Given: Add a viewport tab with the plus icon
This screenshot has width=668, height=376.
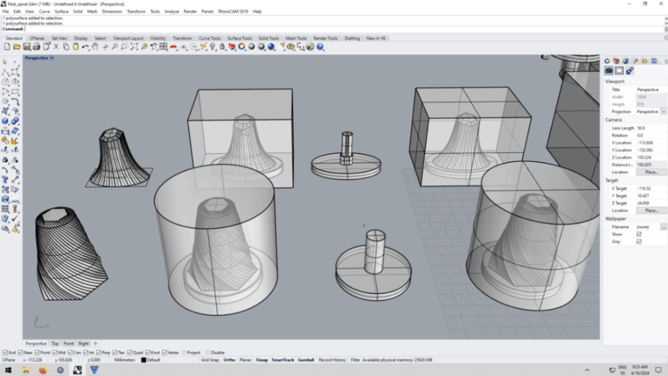Looking at the screenshot, I should coord(95,343).
